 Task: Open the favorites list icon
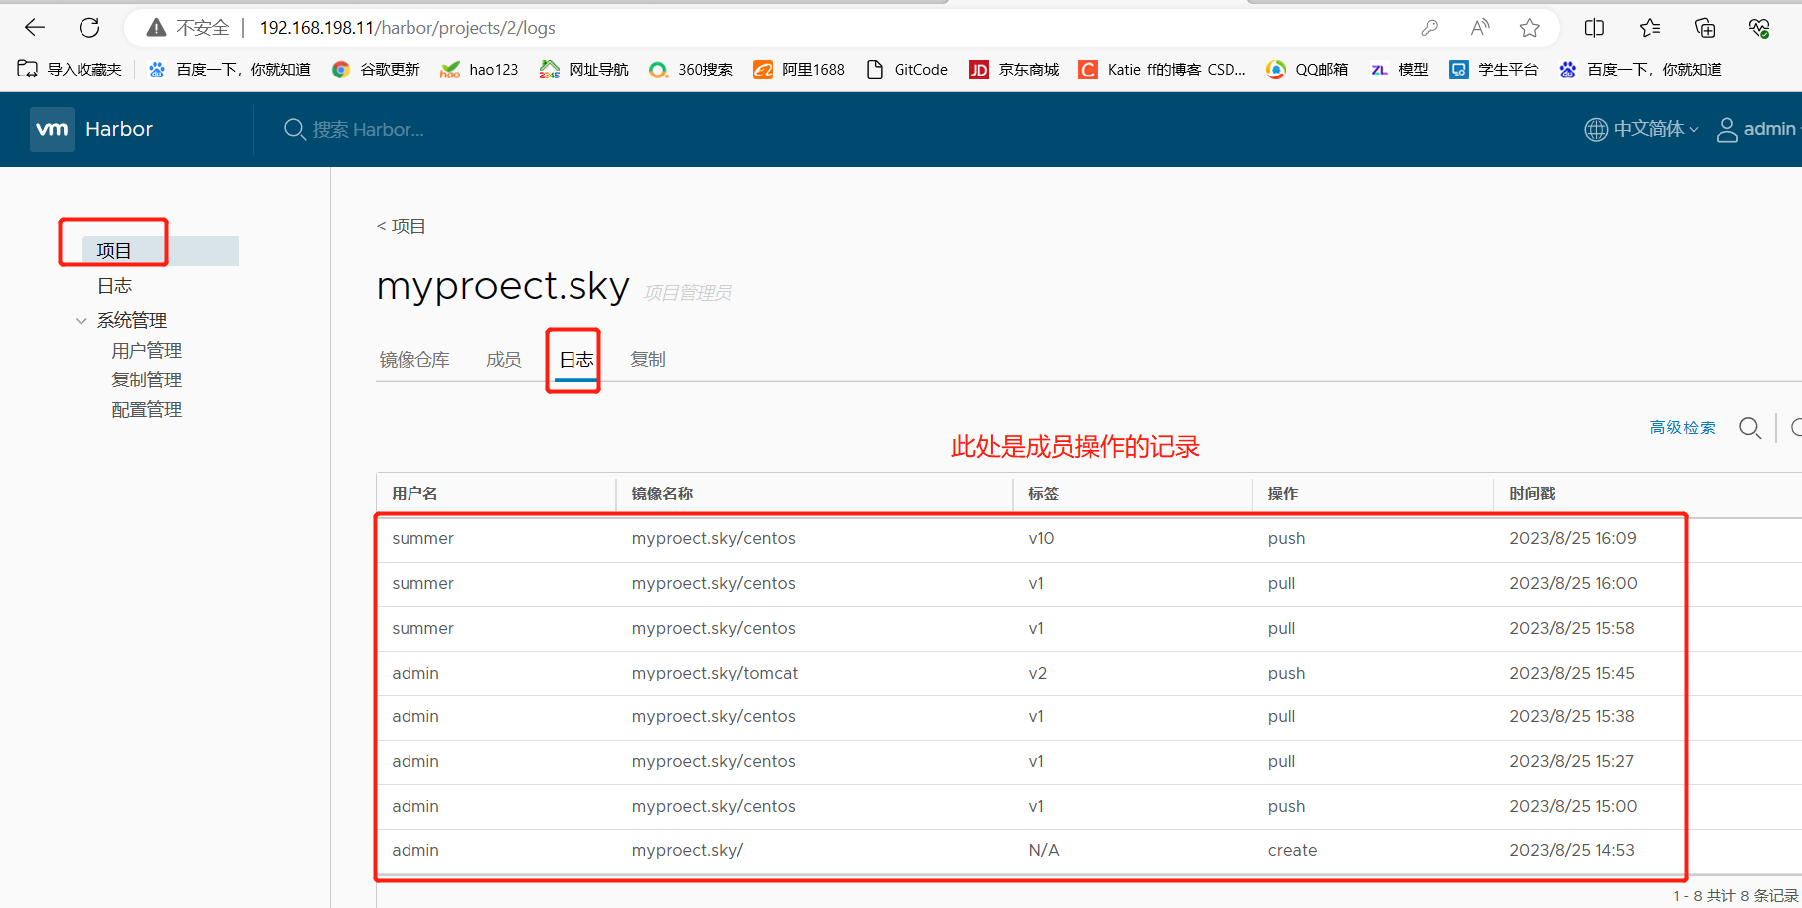1650,28
